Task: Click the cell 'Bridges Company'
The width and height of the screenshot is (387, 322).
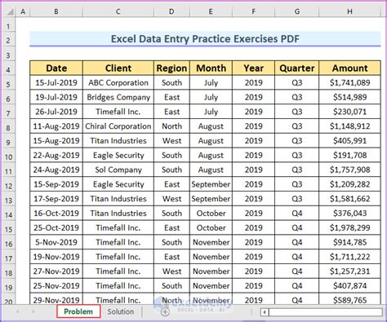Action: click(x=118, y=97)
